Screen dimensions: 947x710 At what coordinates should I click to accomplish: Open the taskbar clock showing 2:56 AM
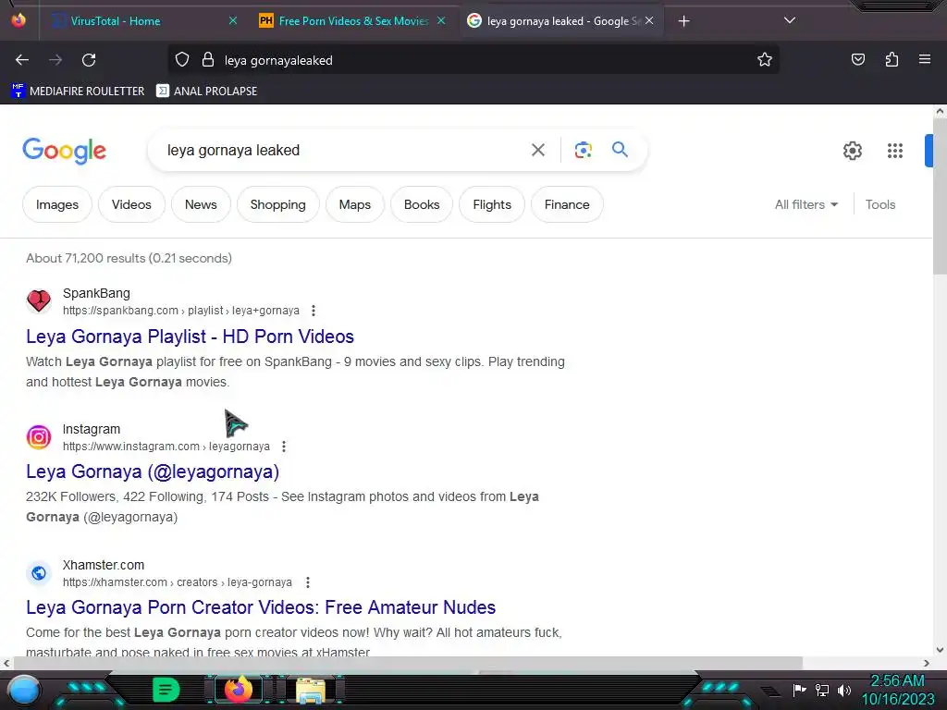pyautogui.click(x=897, y=690)
